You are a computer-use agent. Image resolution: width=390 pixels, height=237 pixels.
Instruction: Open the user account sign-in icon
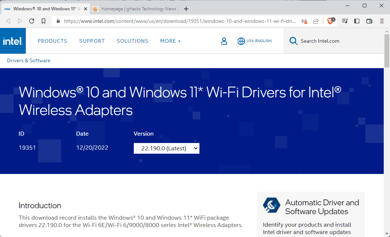224,41
